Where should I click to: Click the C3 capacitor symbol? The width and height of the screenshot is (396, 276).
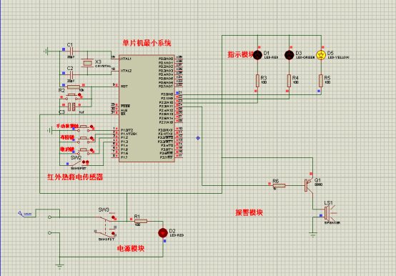point(71,107)
